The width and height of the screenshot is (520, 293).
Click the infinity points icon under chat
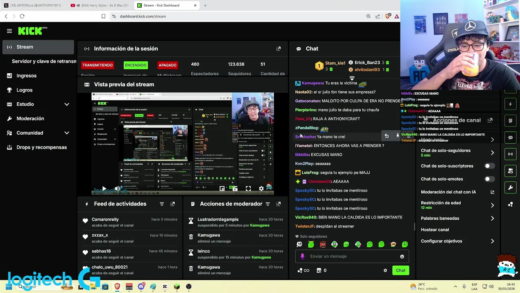pos(303,271)
